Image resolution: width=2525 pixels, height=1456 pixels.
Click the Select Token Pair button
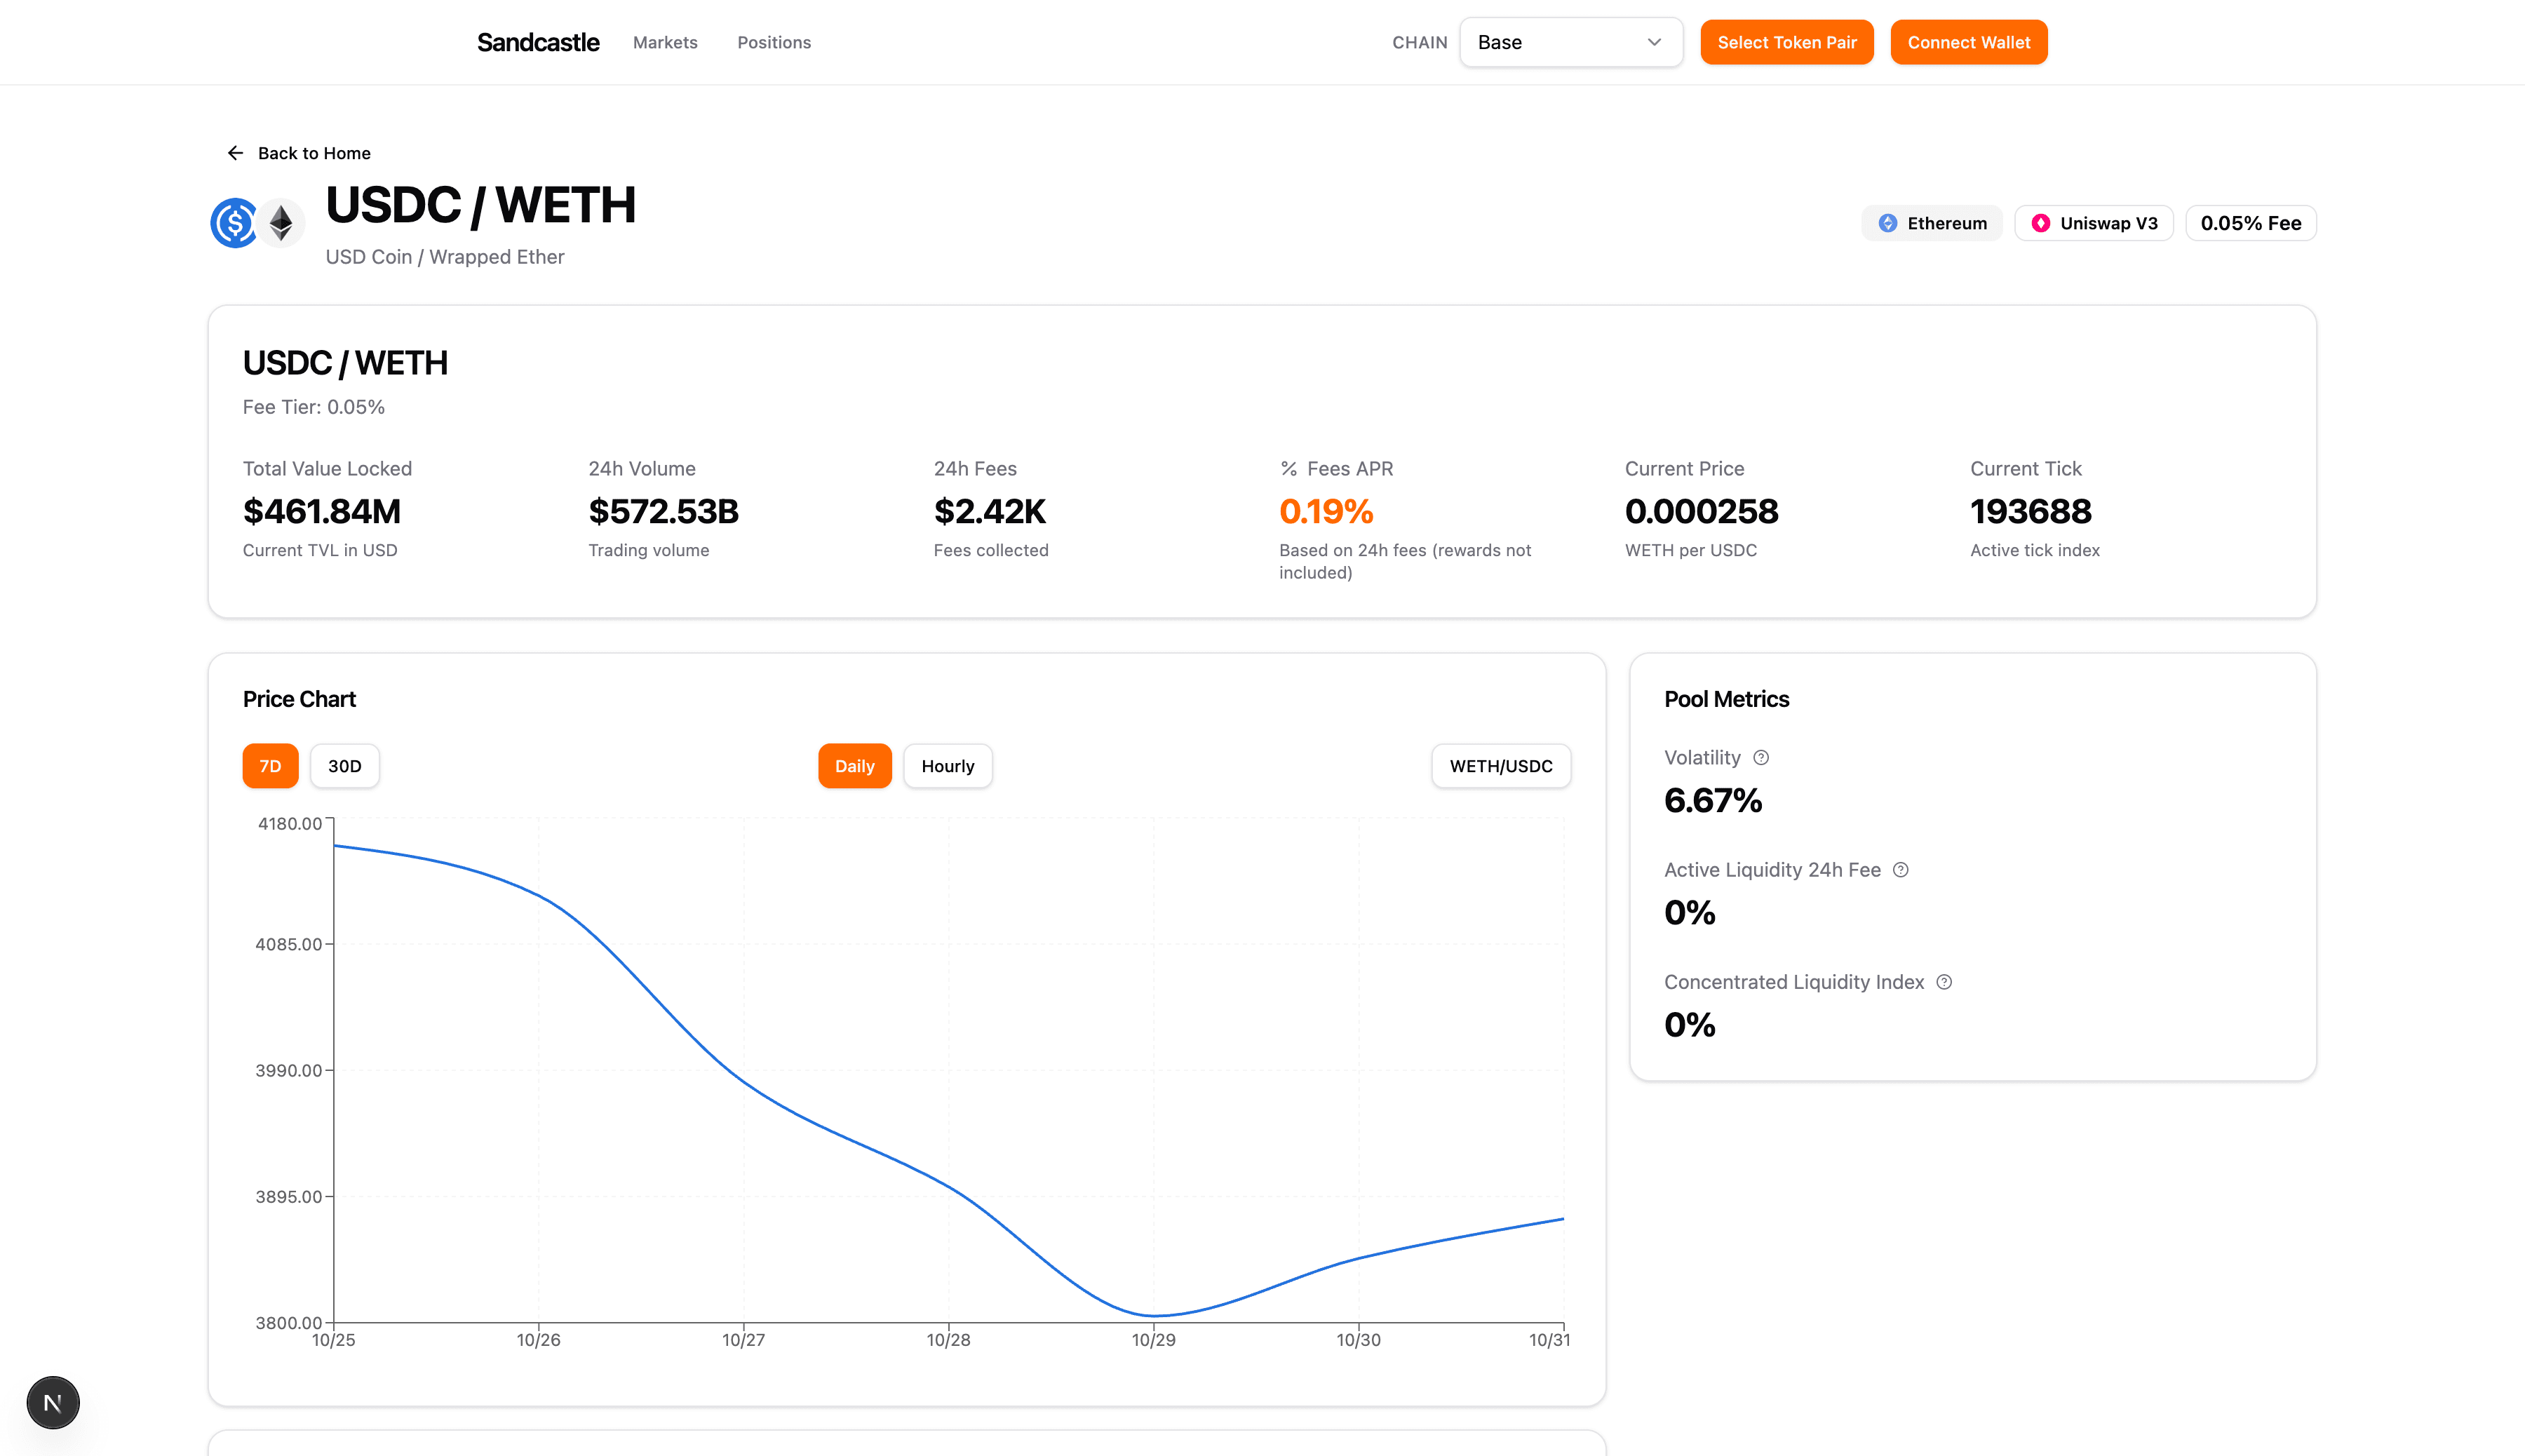click(x=1786, y=42)
